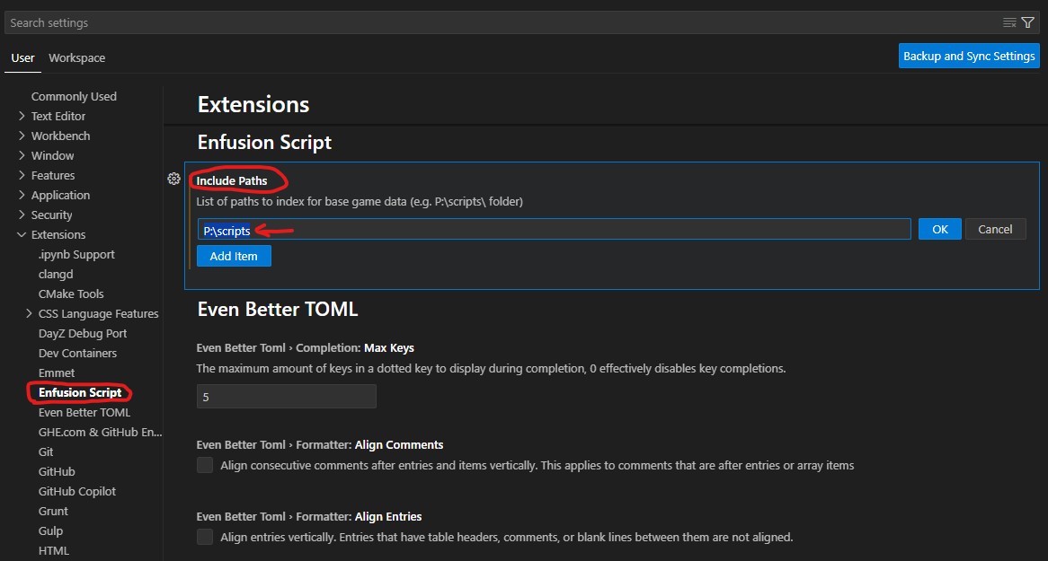
Task: Click the filter settings funnel icon
Action: [x=1028, y=22]
